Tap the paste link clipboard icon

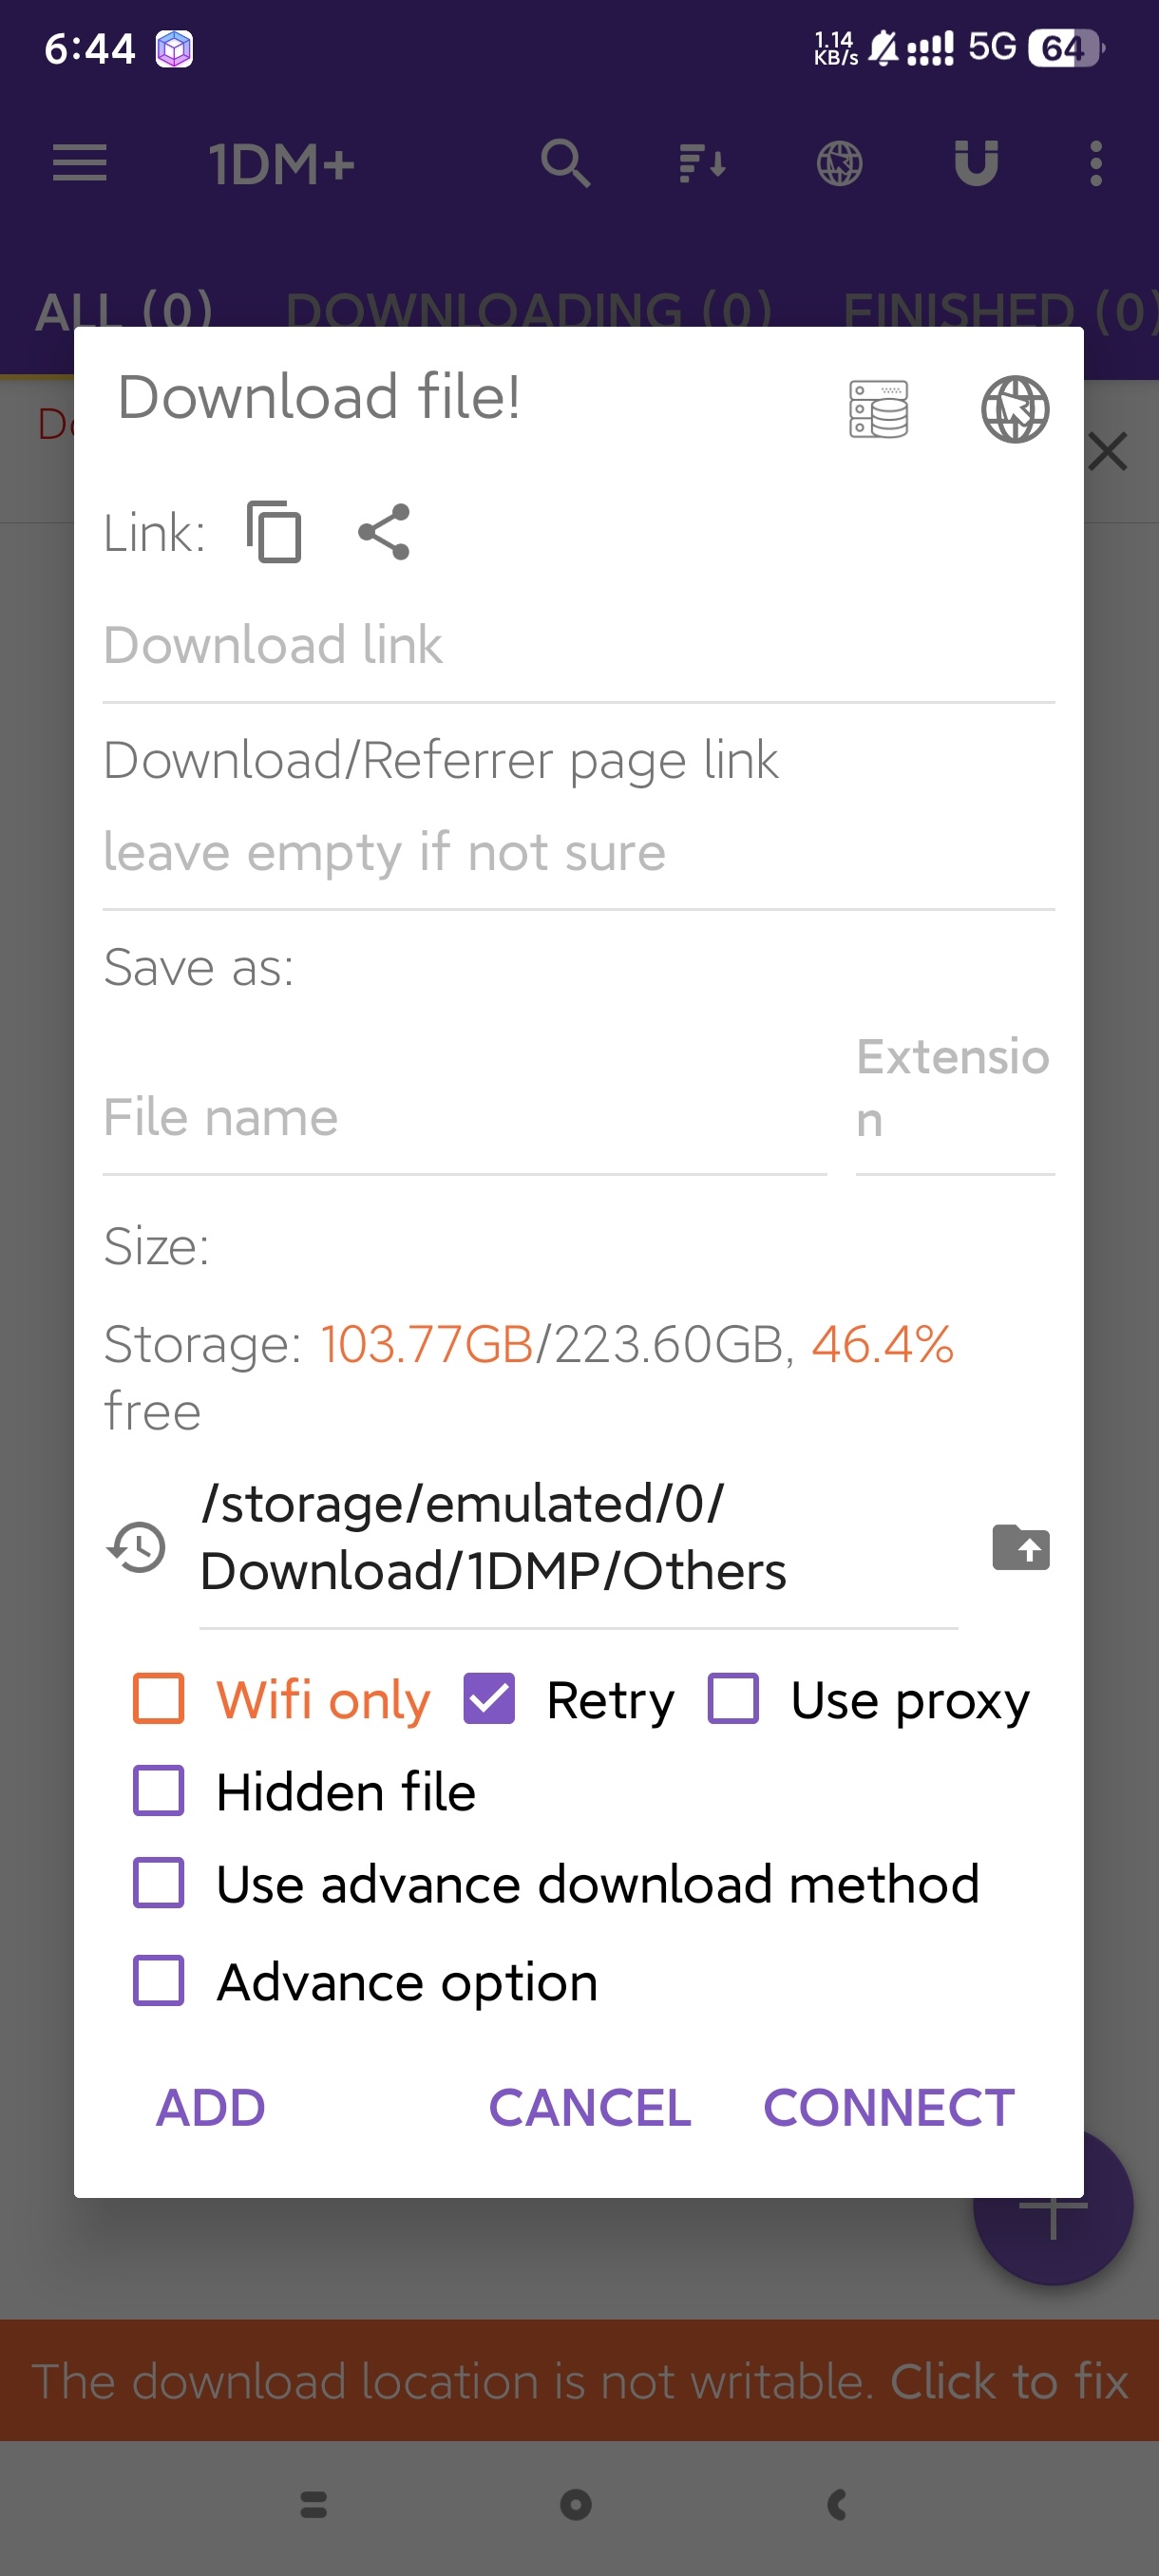click(274, 532)
